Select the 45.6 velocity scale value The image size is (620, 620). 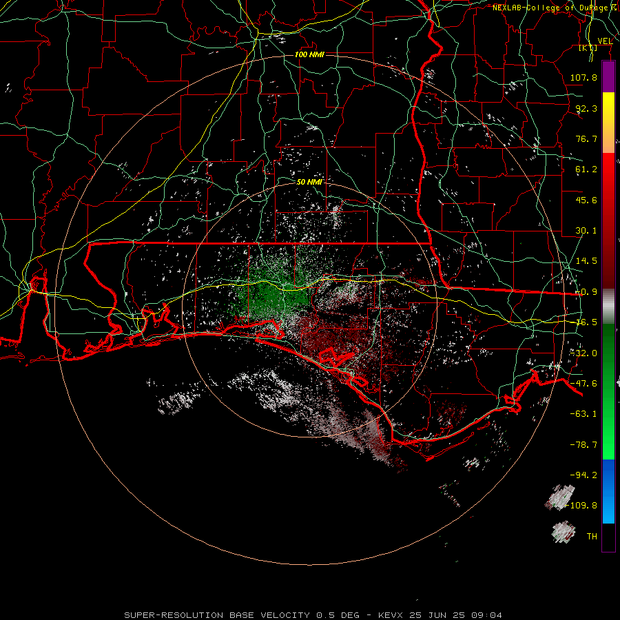click(586, 200)
